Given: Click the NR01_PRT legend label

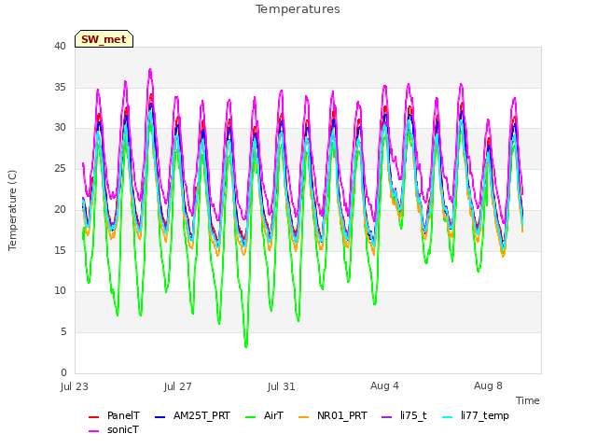Looking at the screenshot, I should point(342,415).
